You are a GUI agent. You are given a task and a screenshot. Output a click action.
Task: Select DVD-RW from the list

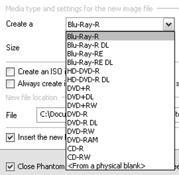[120, 131]
